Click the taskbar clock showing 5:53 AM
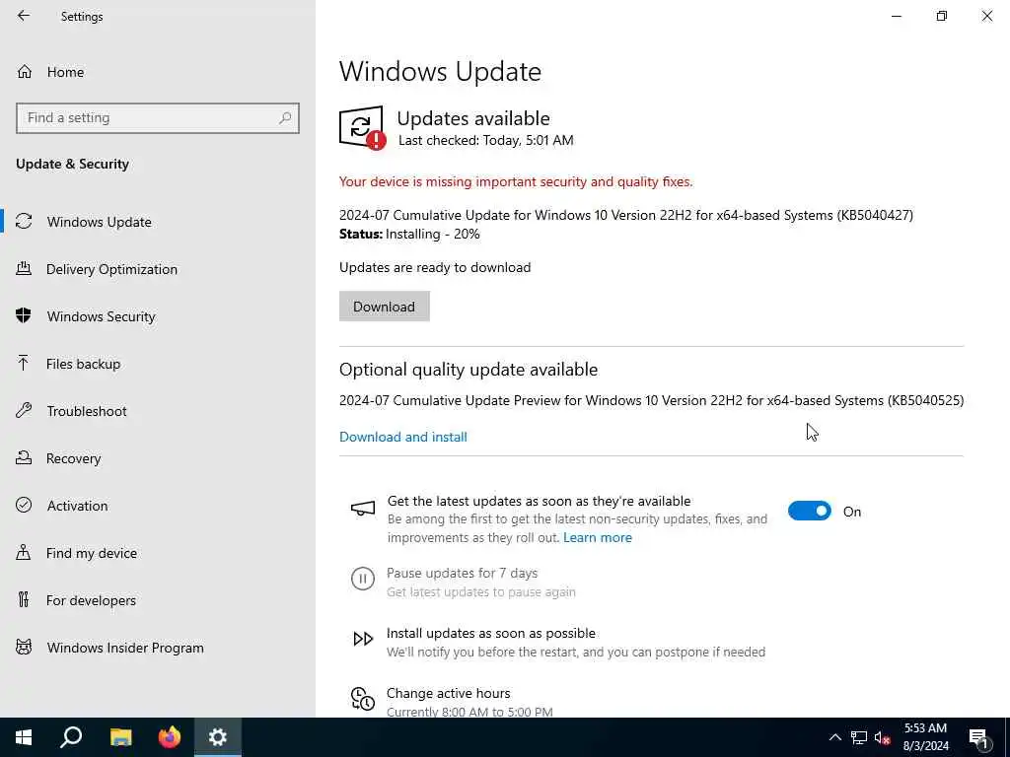The width and height of the screenshot is (1010, 757). (925, 737)
